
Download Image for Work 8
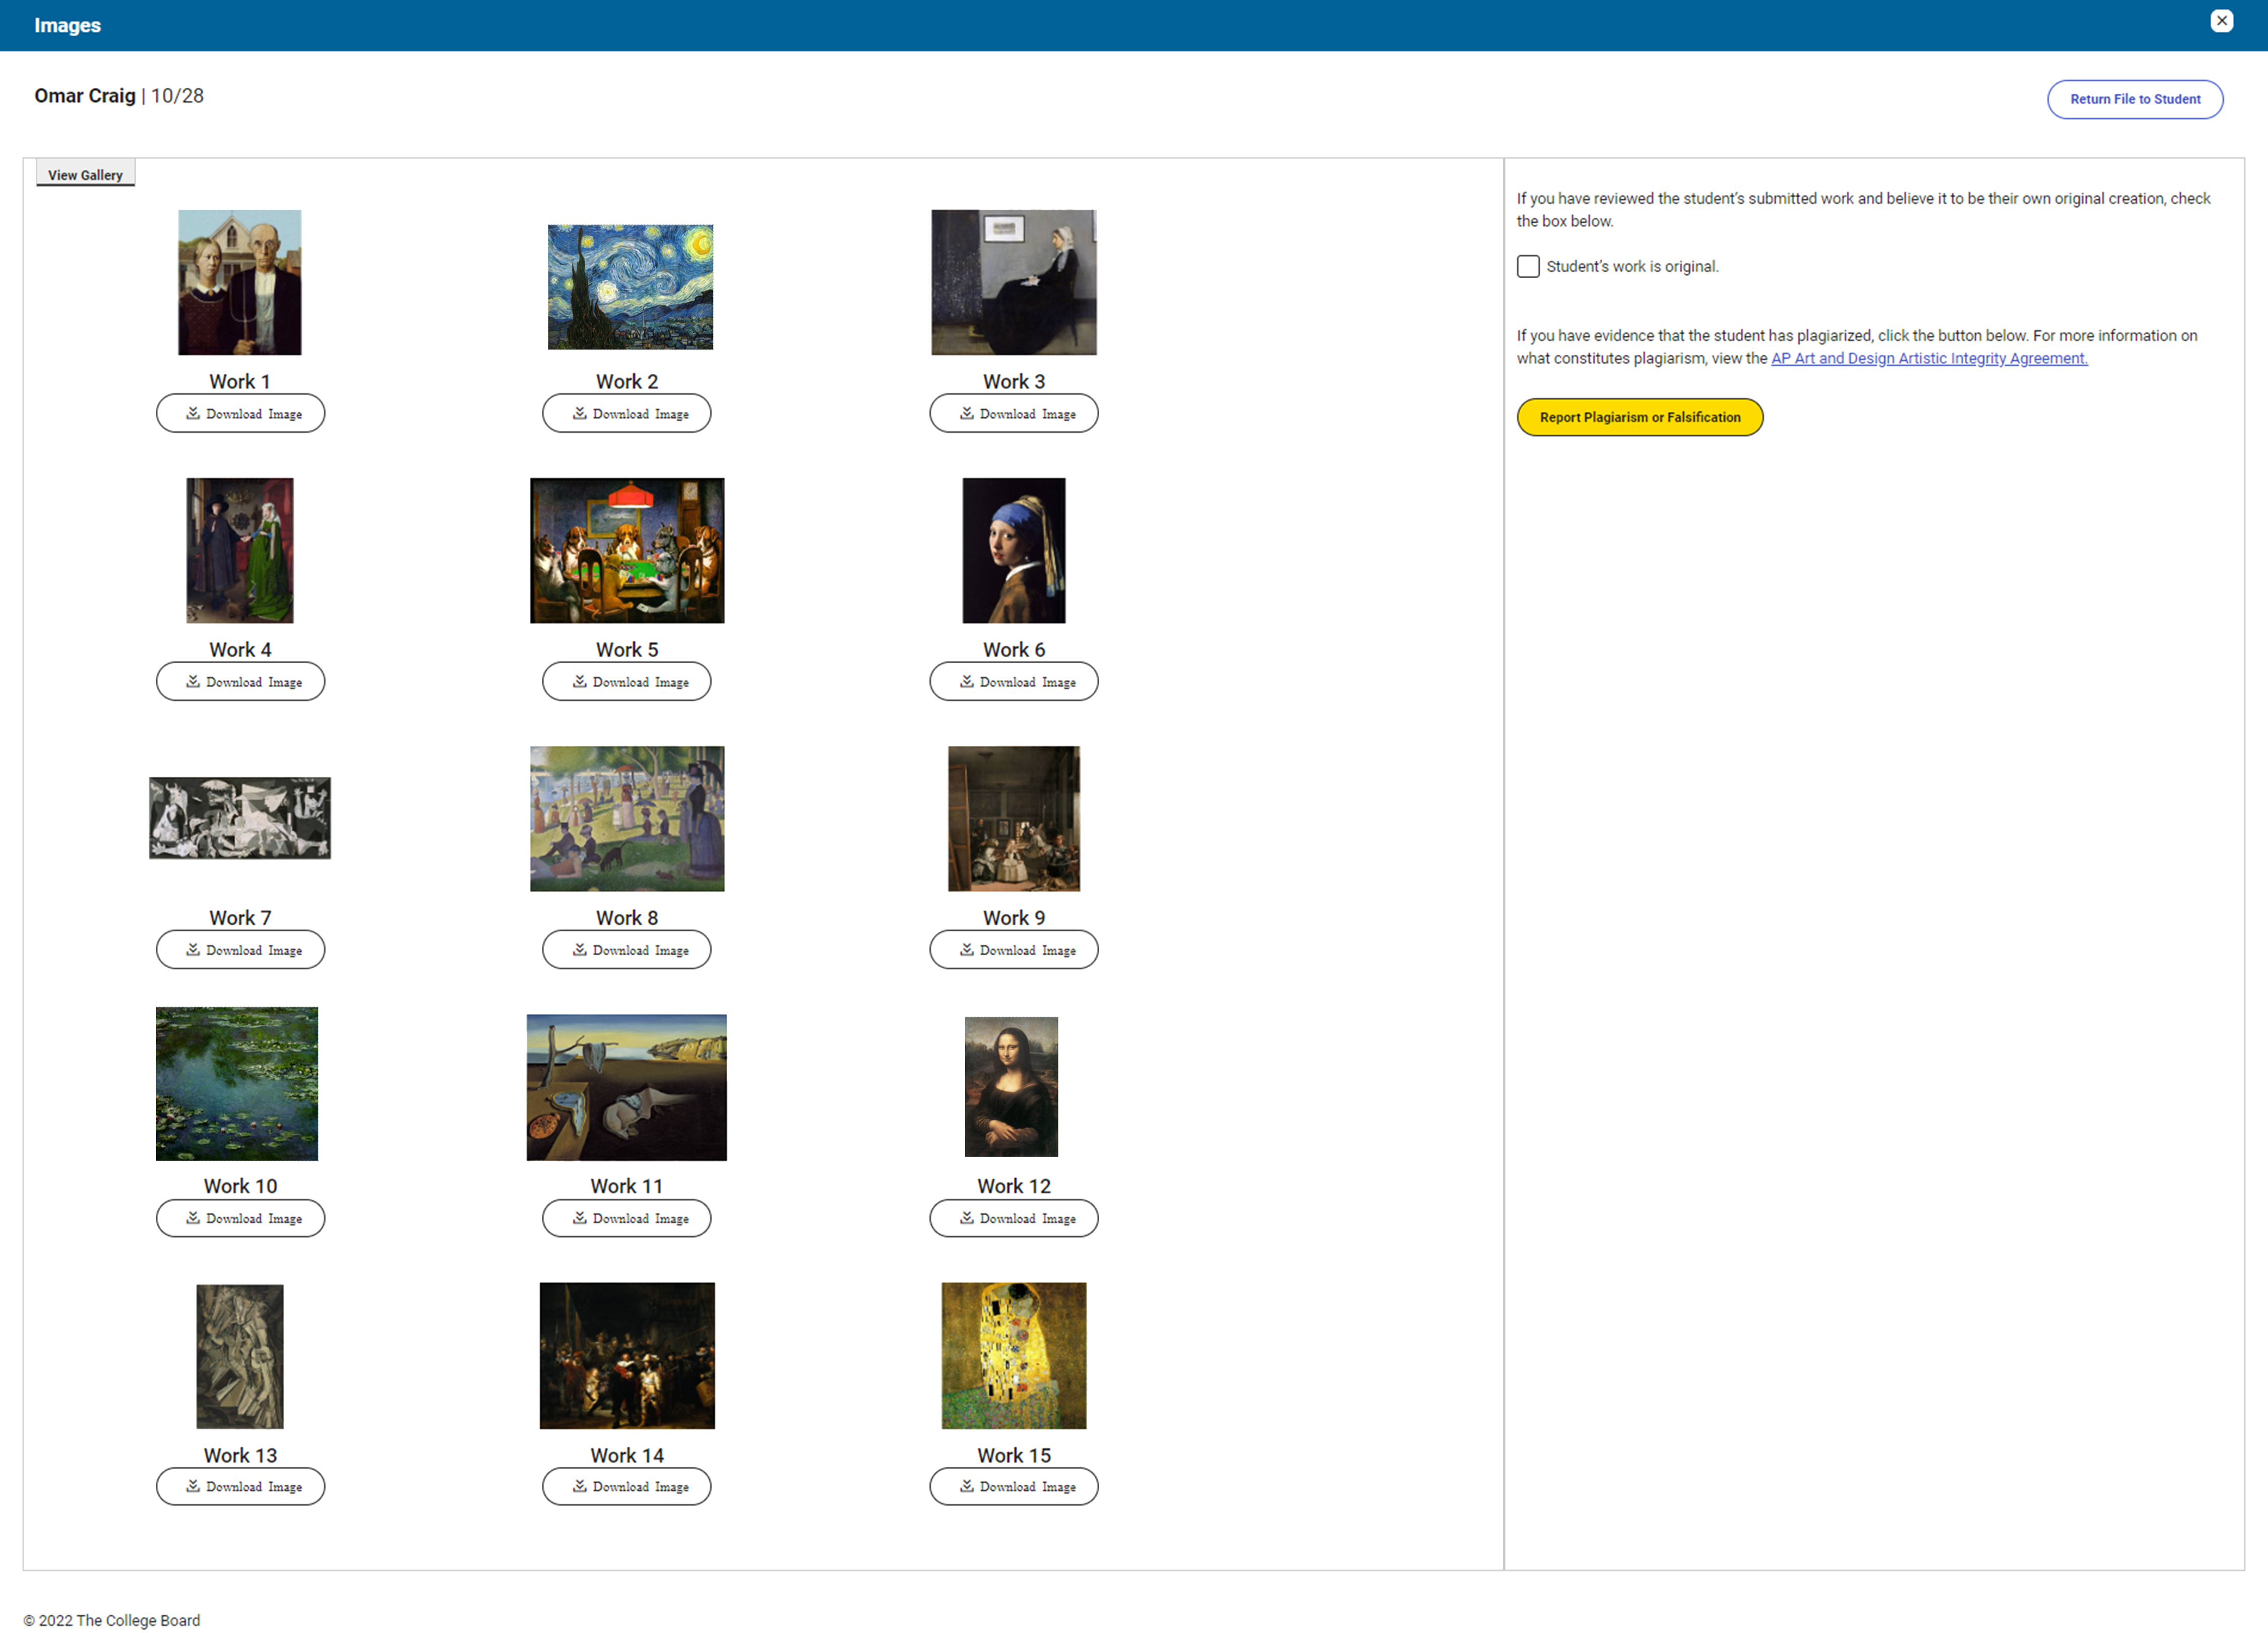[x=626, y=949]
